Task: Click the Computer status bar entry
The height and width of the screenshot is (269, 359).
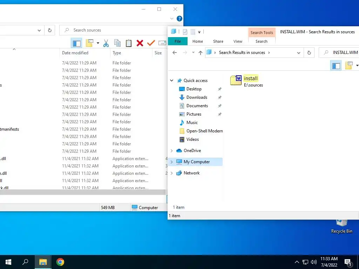Action: pyautogui.click(x=145, y=207)
